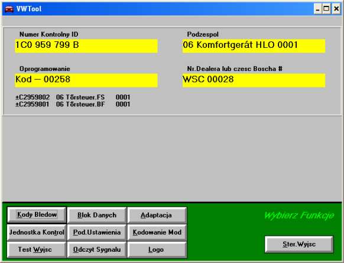This screenshot has width=344, height=263.
Task: Click the Kodowanie Mod button
Action: 157,232
